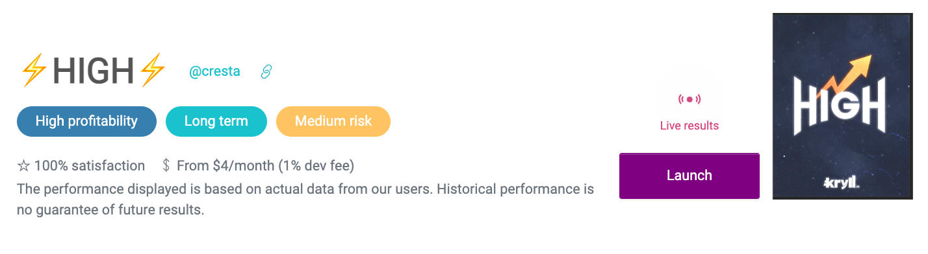
Task: Select the Long term tag
Action: [216, 121]
